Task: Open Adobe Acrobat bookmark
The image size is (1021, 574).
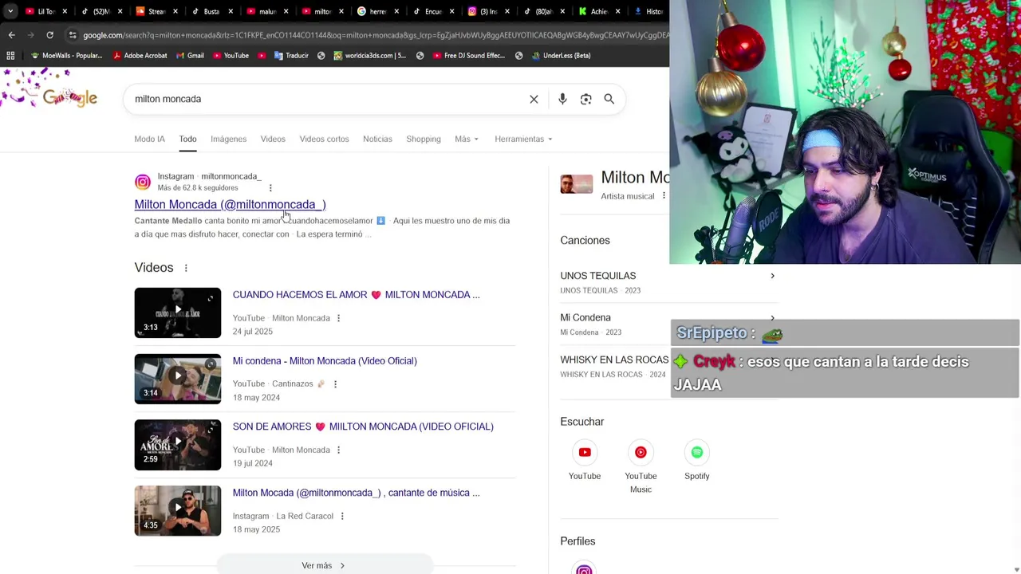Action: pos(140,56)
